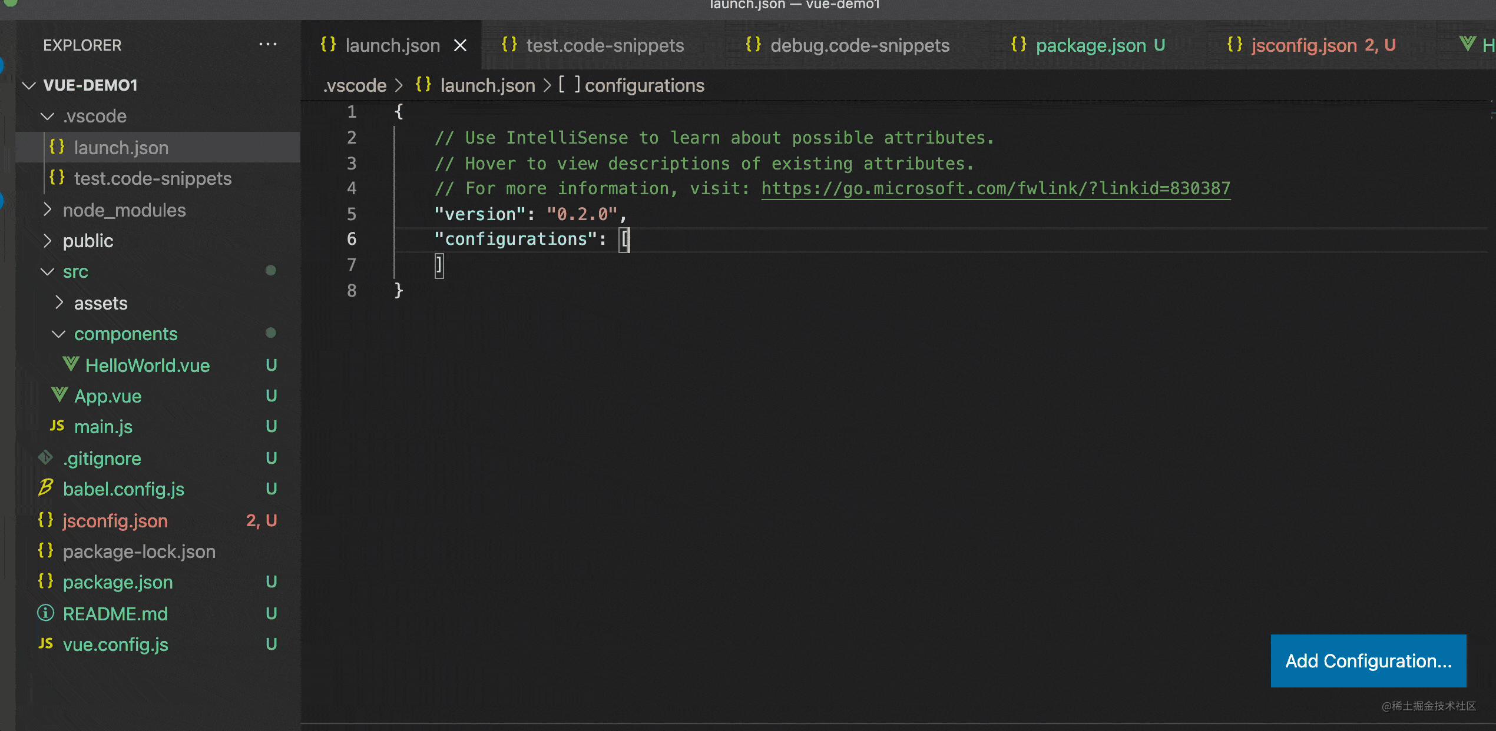This screenshot has width=1496, height=731.
Task: Open the go.microsoft.com fwlink URL
Action: [995, 188]
